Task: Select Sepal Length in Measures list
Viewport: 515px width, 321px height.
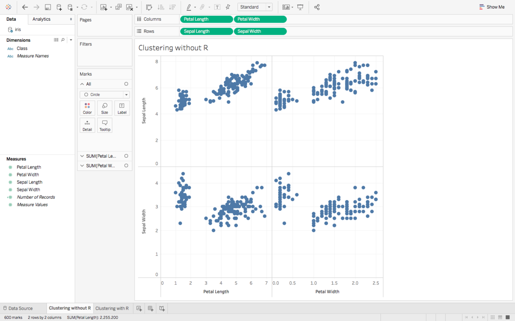Action: click(29, 182)
